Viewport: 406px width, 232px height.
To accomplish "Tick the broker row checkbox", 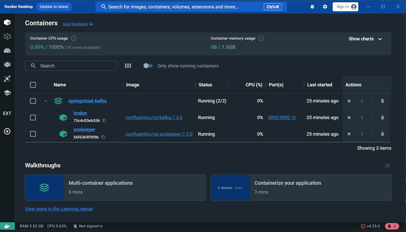I will pyautogui.click(x=33, y=118).
